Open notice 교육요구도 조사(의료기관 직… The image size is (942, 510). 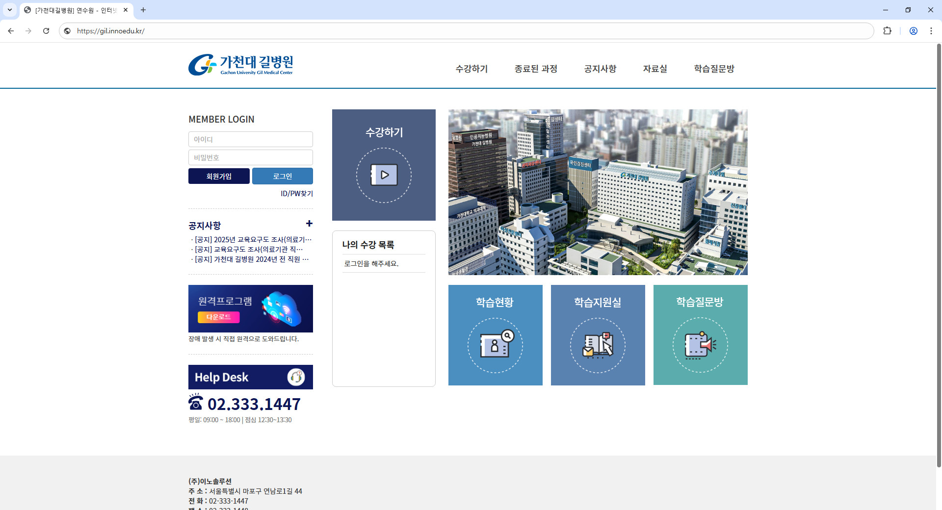(249, 250)
